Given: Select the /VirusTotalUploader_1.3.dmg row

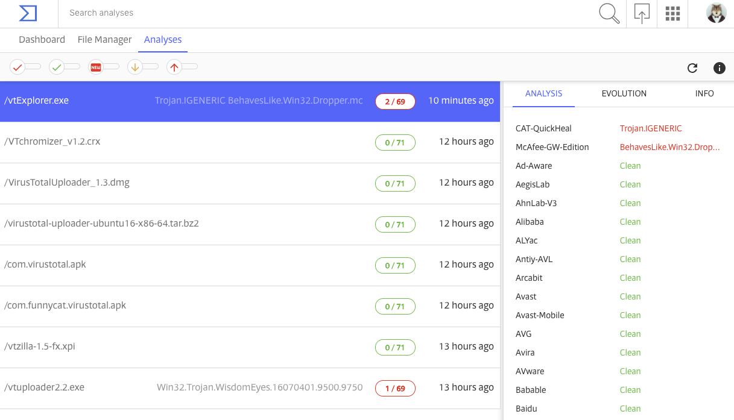Looking at the screenshot, I should pos(250,183).
